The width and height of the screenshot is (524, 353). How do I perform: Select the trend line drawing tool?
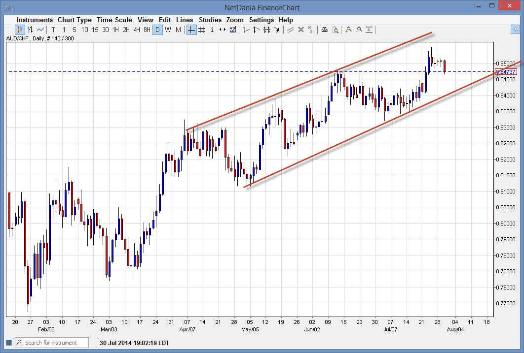click(245, 30)
